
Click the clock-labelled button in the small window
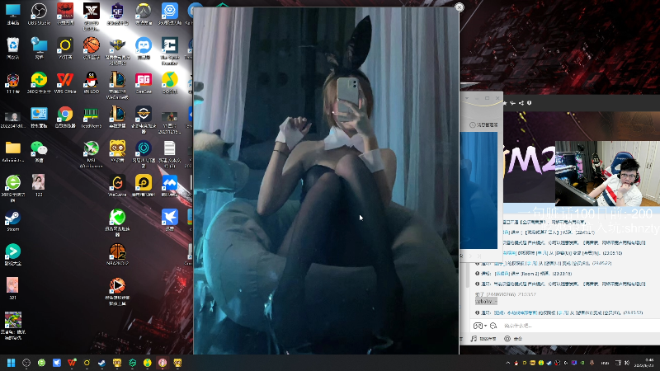[x=483, y=125]
